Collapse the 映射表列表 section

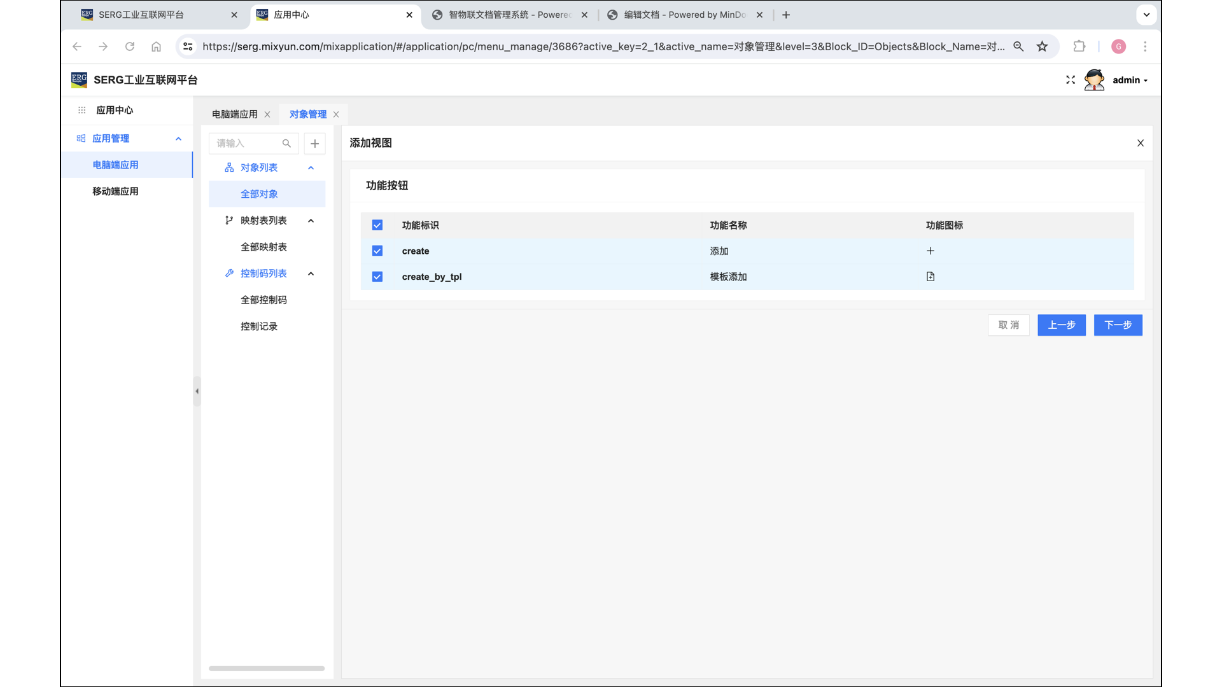(x=311, y=221)
